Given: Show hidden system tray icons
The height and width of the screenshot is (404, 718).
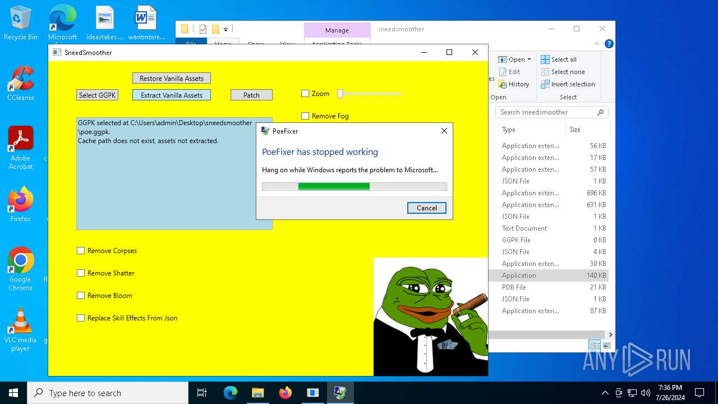Looking at the screenshot, I should (x=605, y=393).
